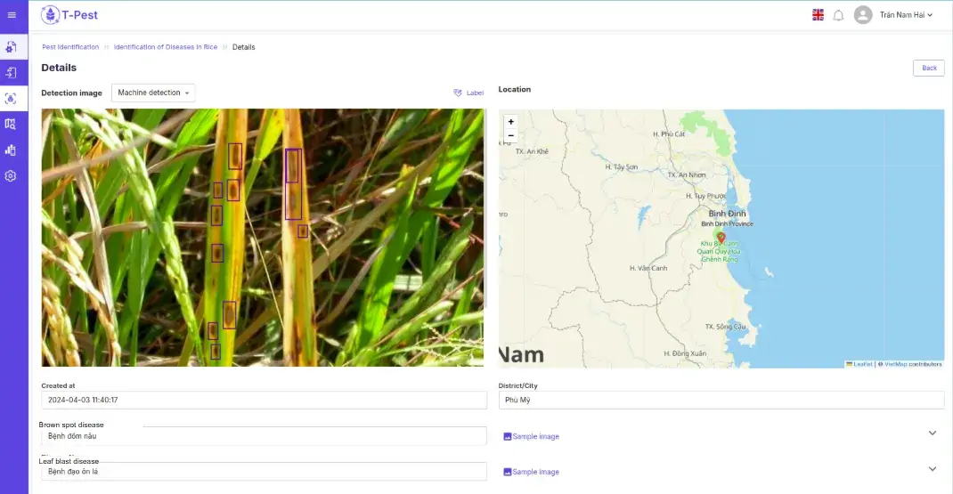Click the Bệnh đạo ôn lá field

[264, 472]
